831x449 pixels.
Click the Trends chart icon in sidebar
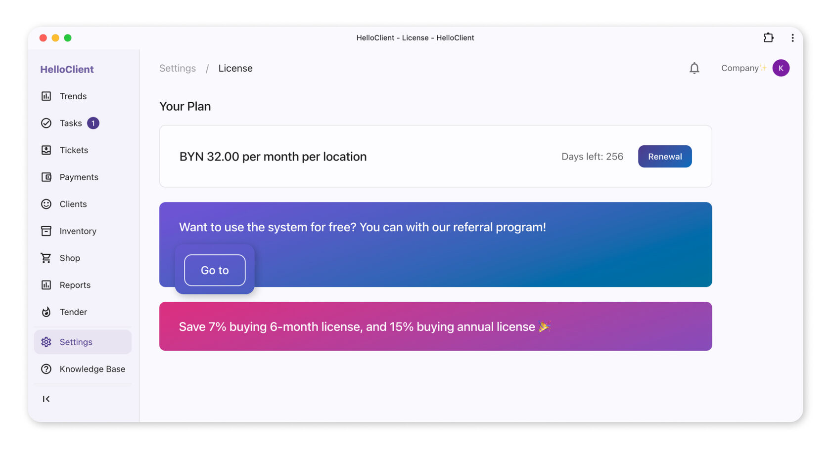click(x=46, y=96)
